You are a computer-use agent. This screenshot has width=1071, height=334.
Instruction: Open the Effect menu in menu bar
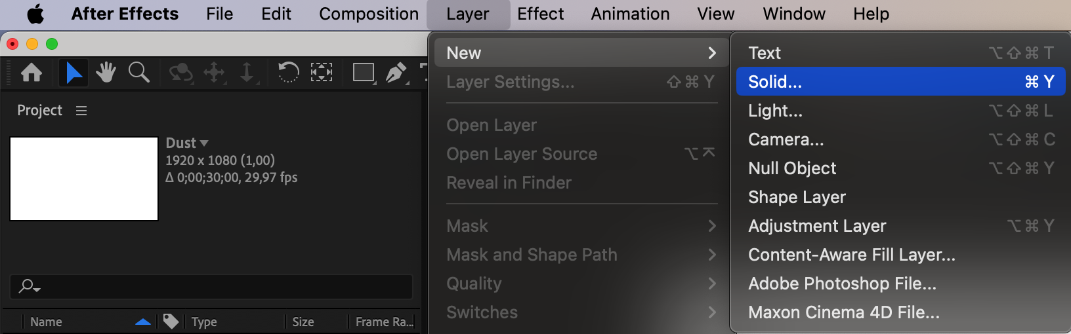(540, 14)
